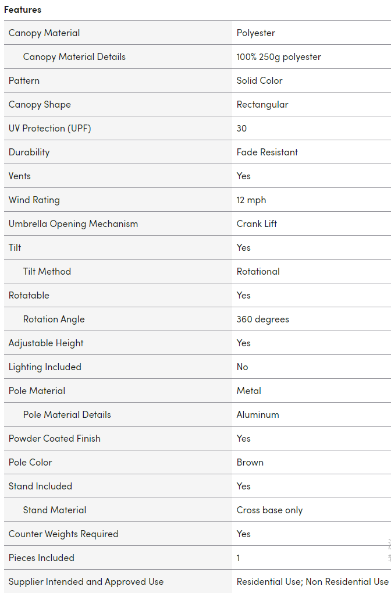Select the Cross base only value
This screenshot has height=593, width=391.
click(269, 510)
